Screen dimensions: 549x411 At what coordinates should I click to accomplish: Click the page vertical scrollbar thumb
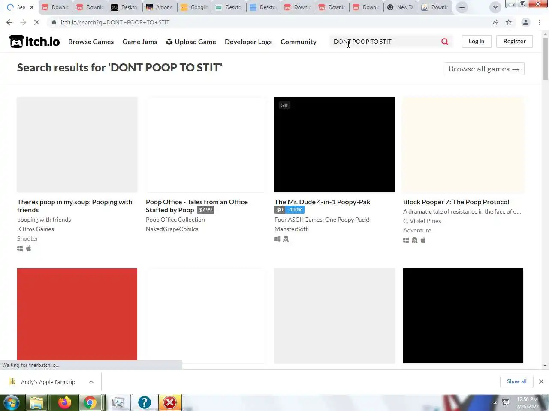pos(545,59)
